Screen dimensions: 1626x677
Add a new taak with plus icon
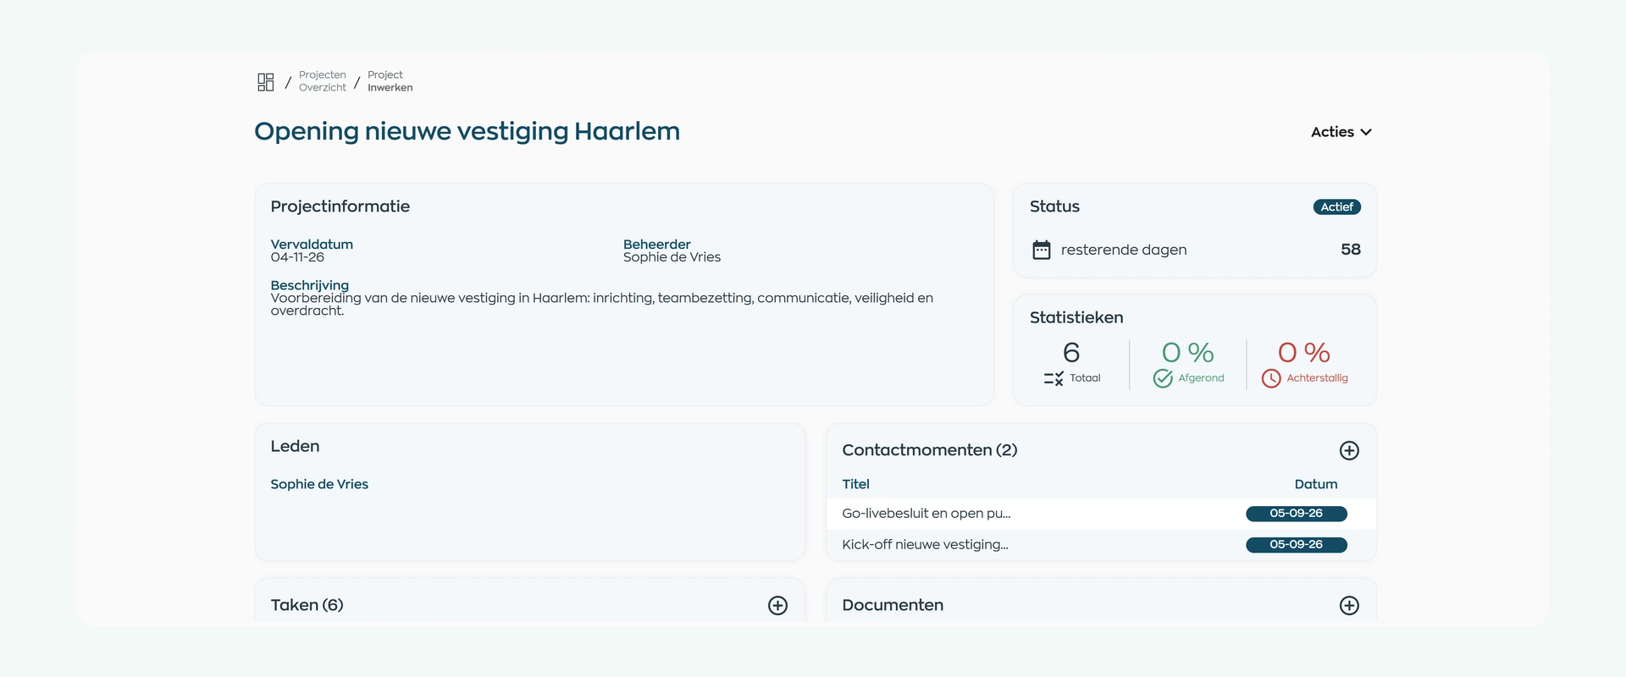778,605
